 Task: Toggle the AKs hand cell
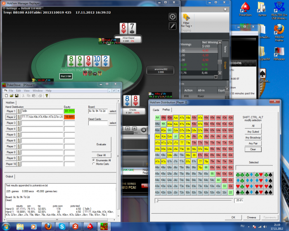163,118
